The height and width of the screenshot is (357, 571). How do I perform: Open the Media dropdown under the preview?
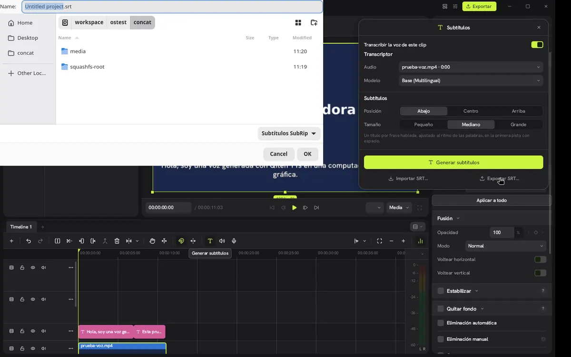[399, 208]
